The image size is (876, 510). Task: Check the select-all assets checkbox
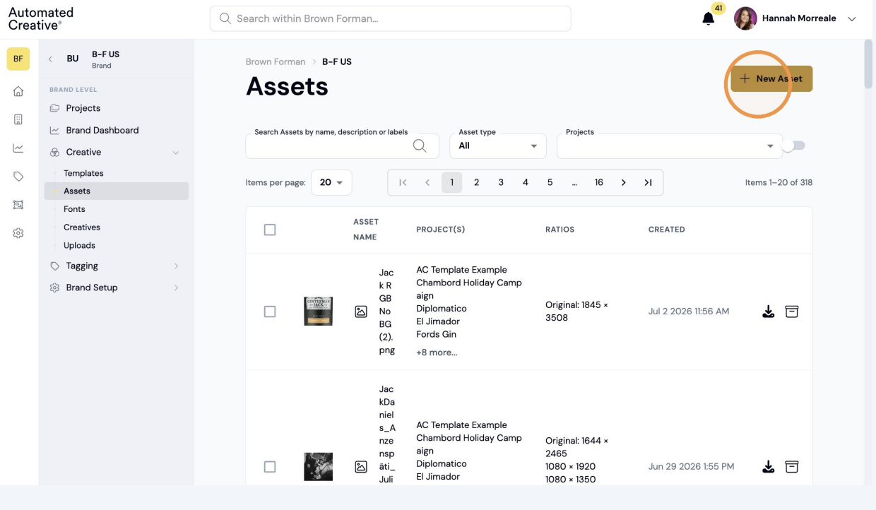tap(270, 230)
